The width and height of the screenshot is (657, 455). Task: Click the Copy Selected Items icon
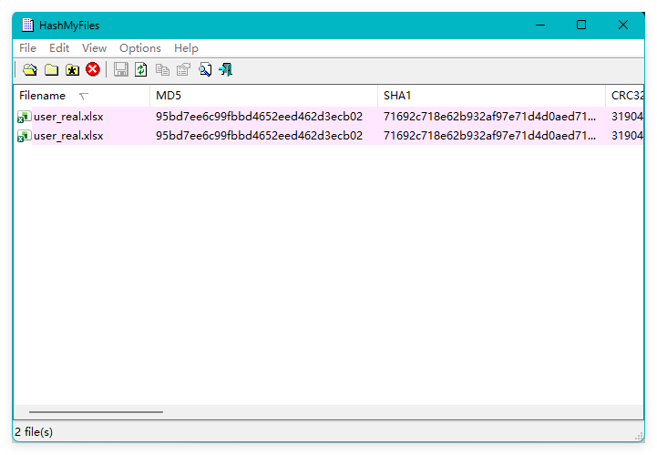(x=162, y=69)
